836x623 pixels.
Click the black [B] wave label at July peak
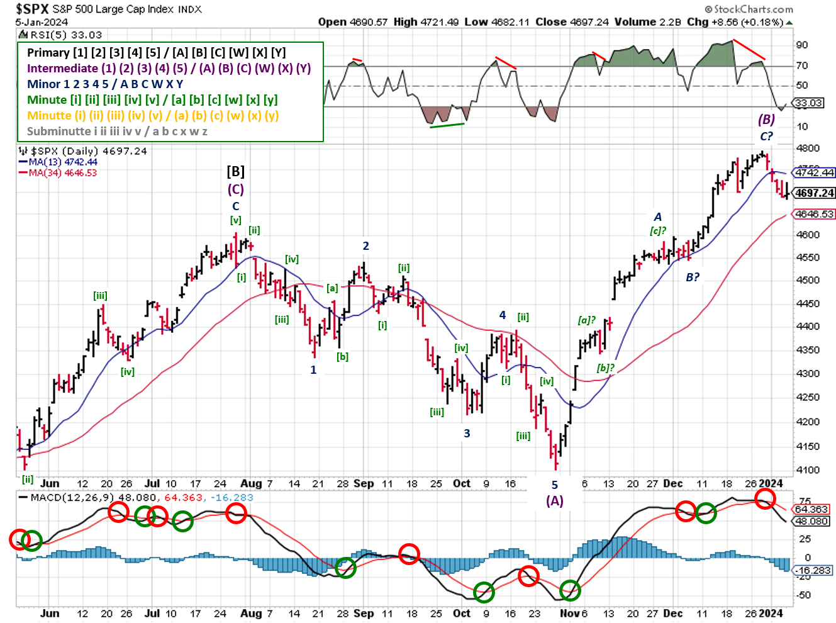236,172
